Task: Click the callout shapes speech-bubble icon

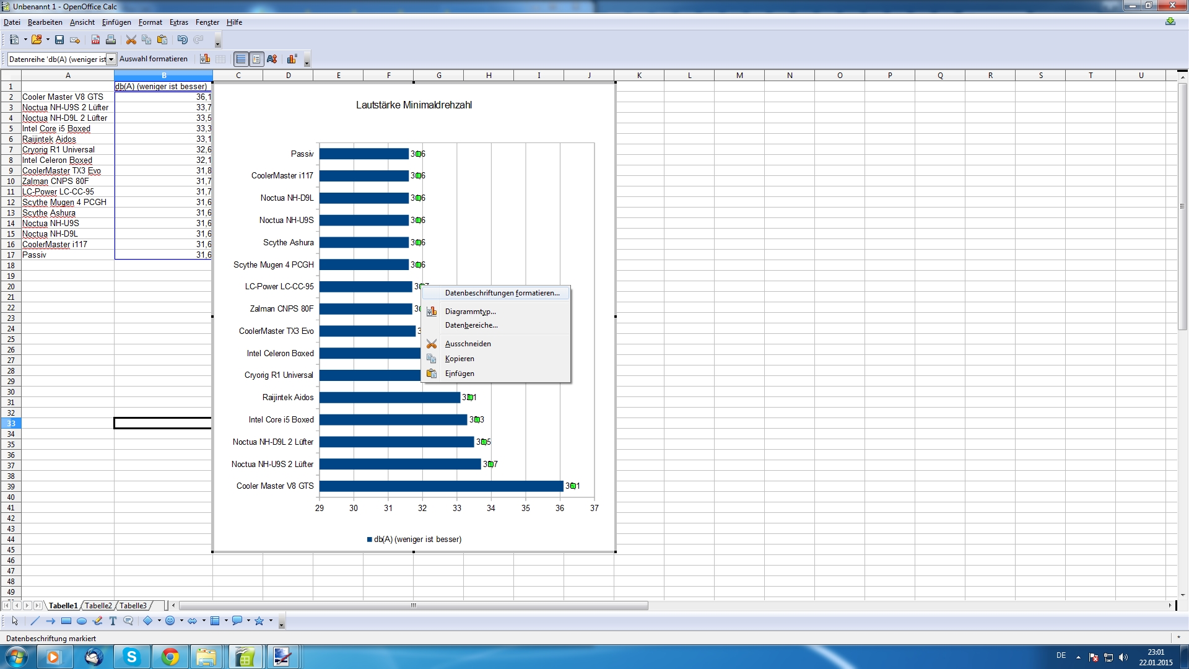Action: point(237,621)
